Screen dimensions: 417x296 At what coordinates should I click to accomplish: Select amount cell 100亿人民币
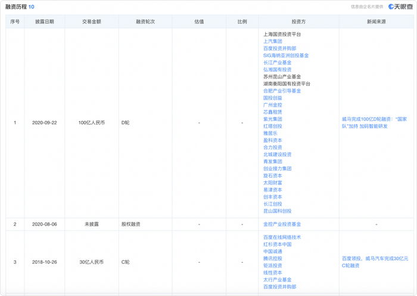92,122
